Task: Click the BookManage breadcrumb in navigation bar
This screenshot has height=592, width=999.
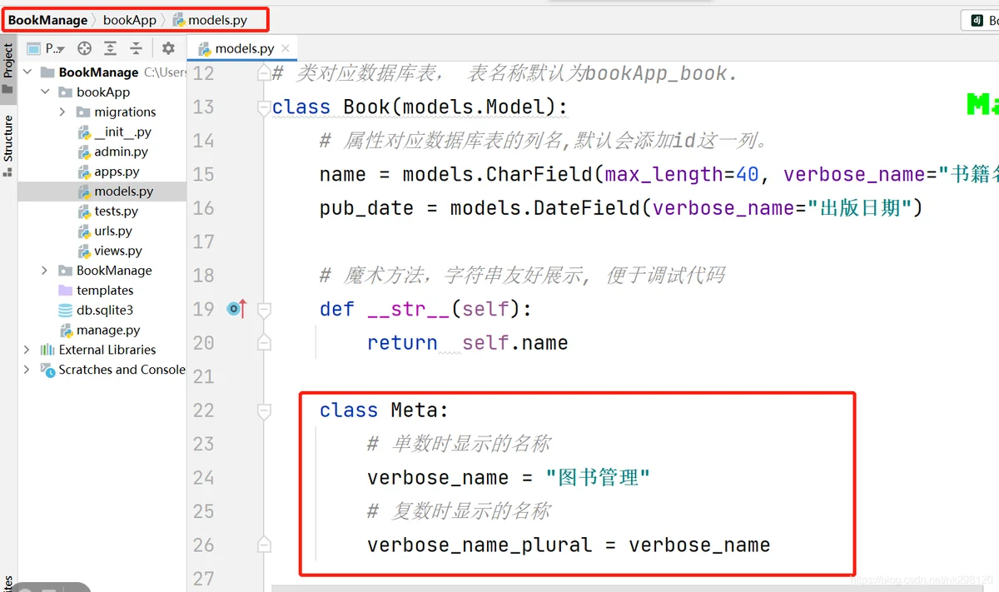Action: (47, 20)
